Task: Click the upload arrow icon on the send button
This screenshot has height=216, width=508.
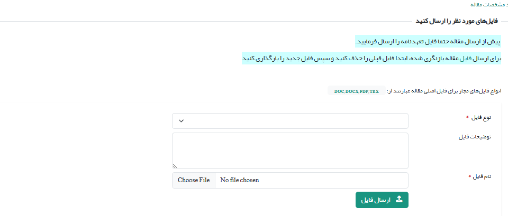Action: point(399,200)
